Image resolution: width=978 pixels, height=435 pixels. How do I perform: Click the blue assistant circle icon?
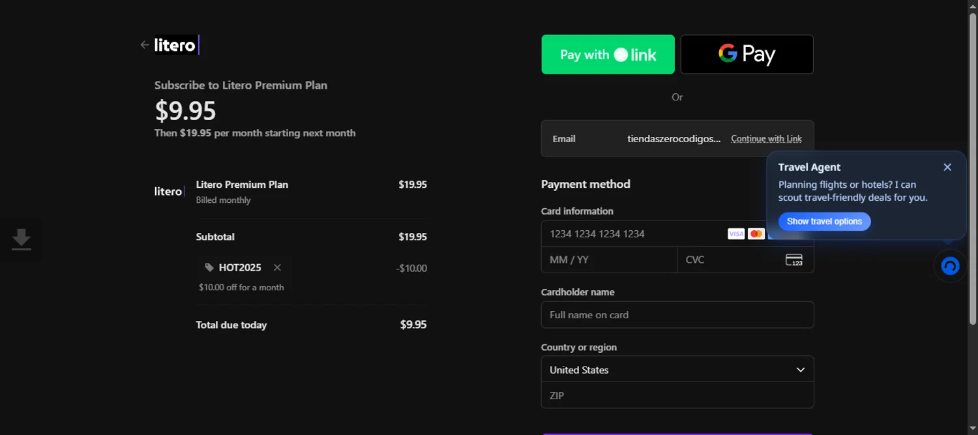(x=950, y=266)
